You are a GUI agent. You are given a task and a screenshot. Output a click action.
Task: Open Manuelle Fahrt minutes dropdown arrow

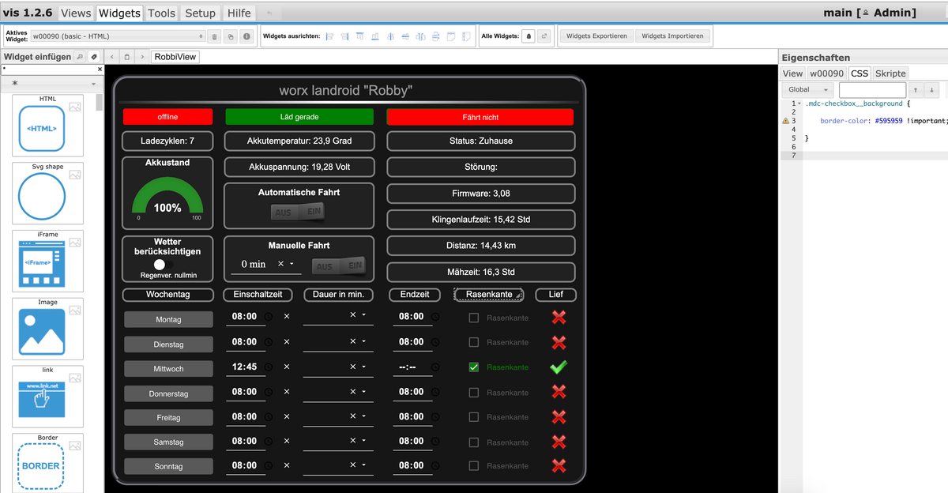292,264
